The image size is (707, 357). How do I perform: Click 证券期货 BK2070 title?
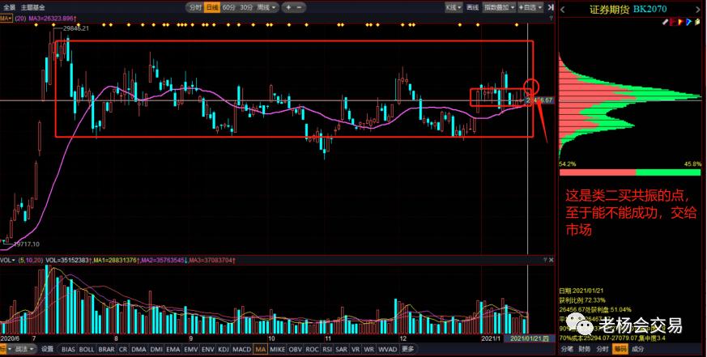point(628,10)
